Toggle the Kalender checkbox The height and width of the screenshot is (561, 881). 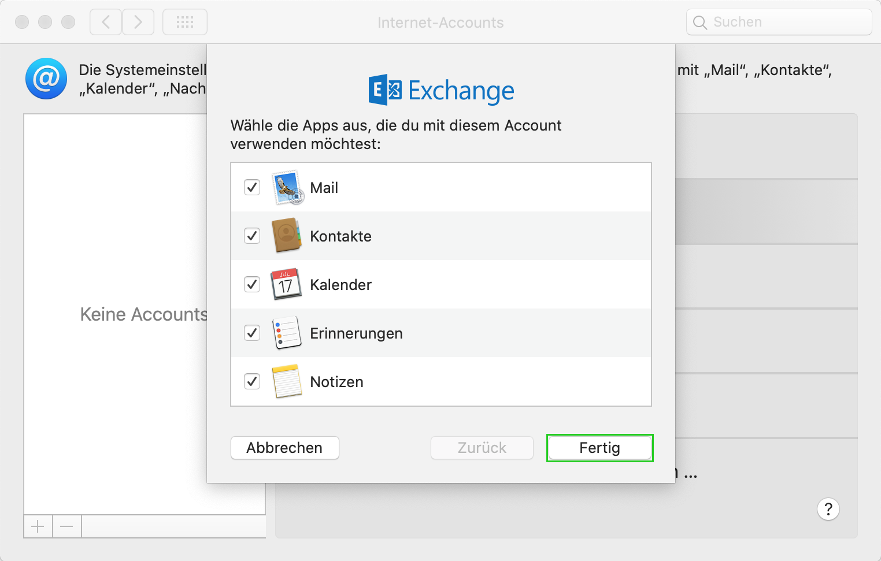252,284
